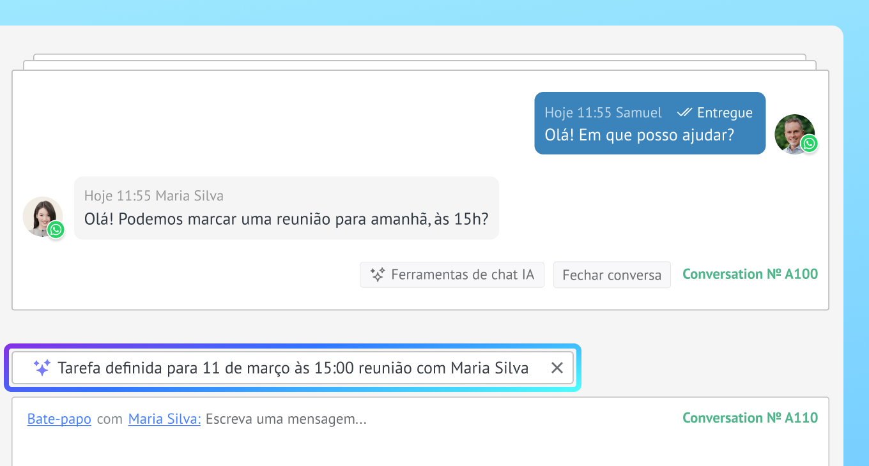Click WhatsApp badge on Samuel's avatar
The height and width of the screenshot is (466, 869).
810,144
